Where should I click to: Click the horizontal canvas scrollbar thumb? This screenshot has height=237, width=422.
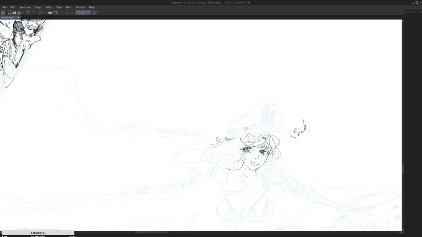pyautogui.click(x=151, y=232)
